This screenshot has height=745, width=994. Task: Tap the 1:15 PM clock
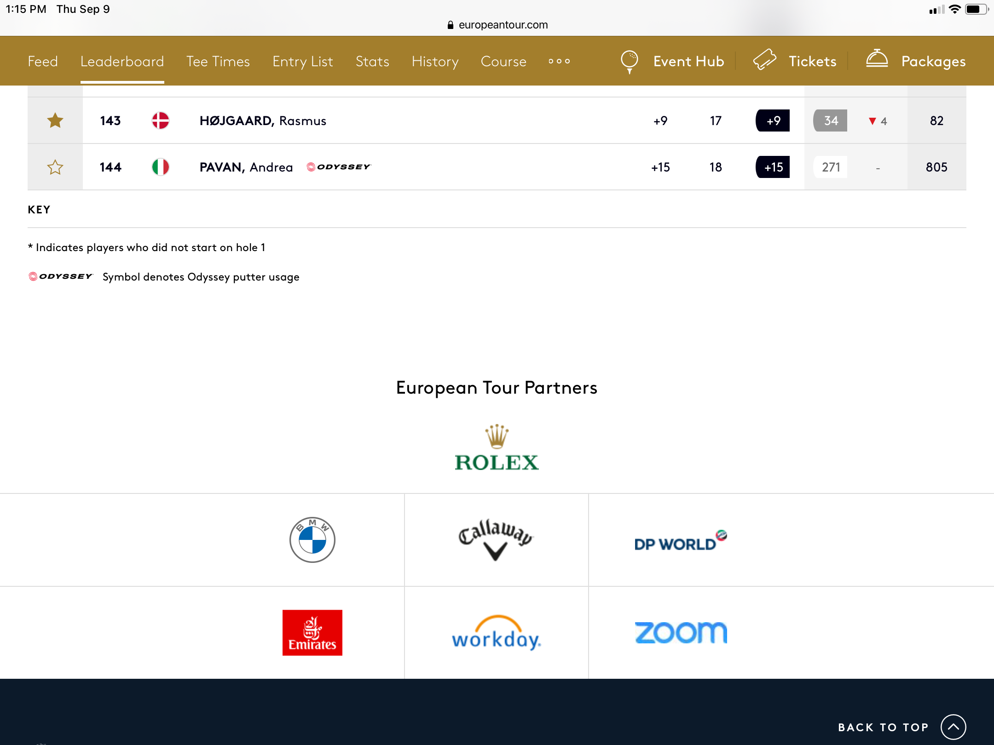26,9
